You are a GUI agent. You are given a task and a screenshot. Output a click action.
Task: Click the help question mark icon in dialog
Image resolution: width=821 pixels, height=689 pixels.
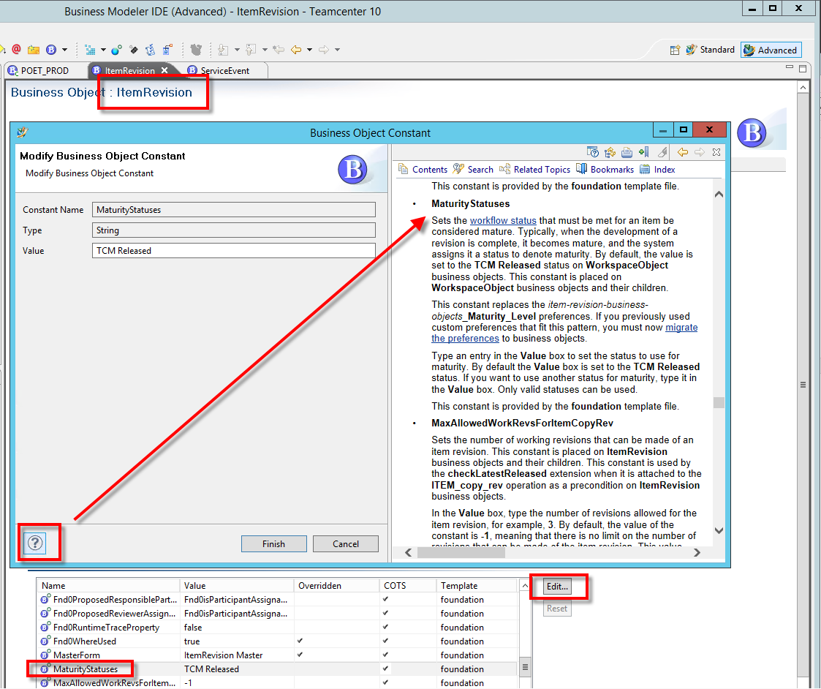[x=35, y=543]
